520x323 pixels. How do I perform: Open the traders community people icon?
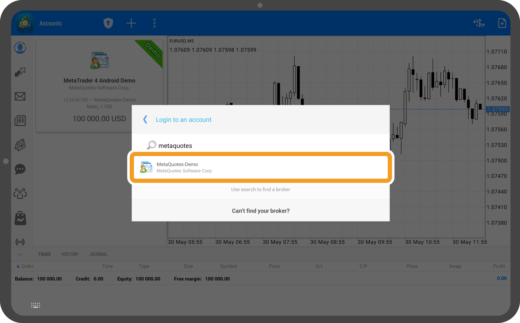coord(20,193)
